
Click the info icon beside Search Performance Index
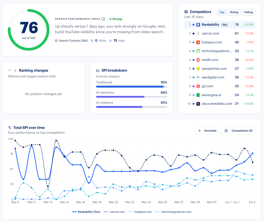pyautogui.click(x=103, y=19)
